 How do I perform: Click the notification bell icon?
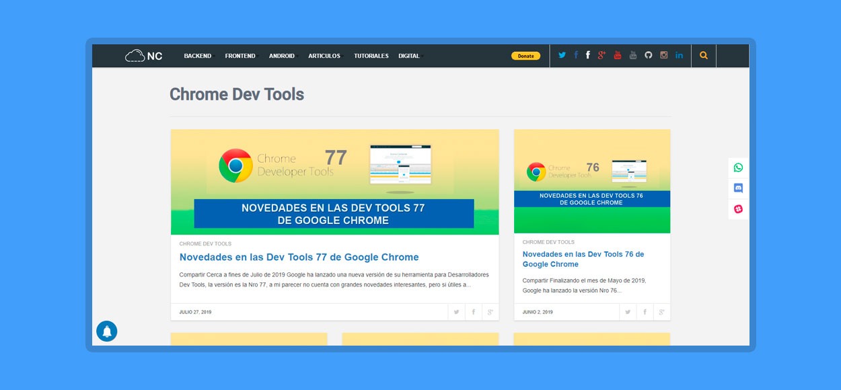pos(107,331)
